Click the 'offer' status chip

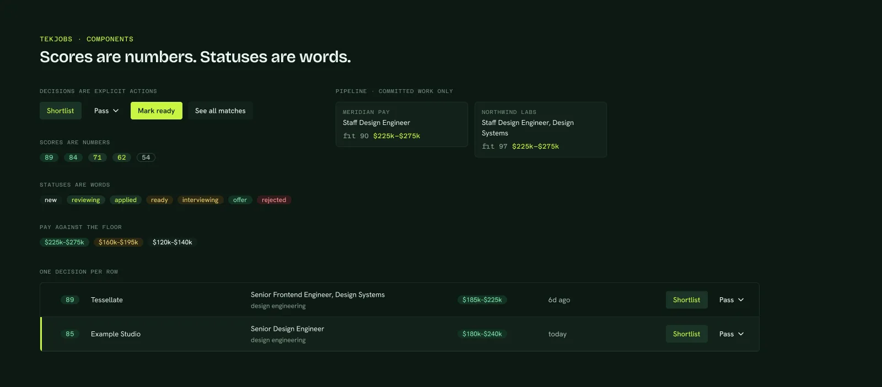pos(240,200)
